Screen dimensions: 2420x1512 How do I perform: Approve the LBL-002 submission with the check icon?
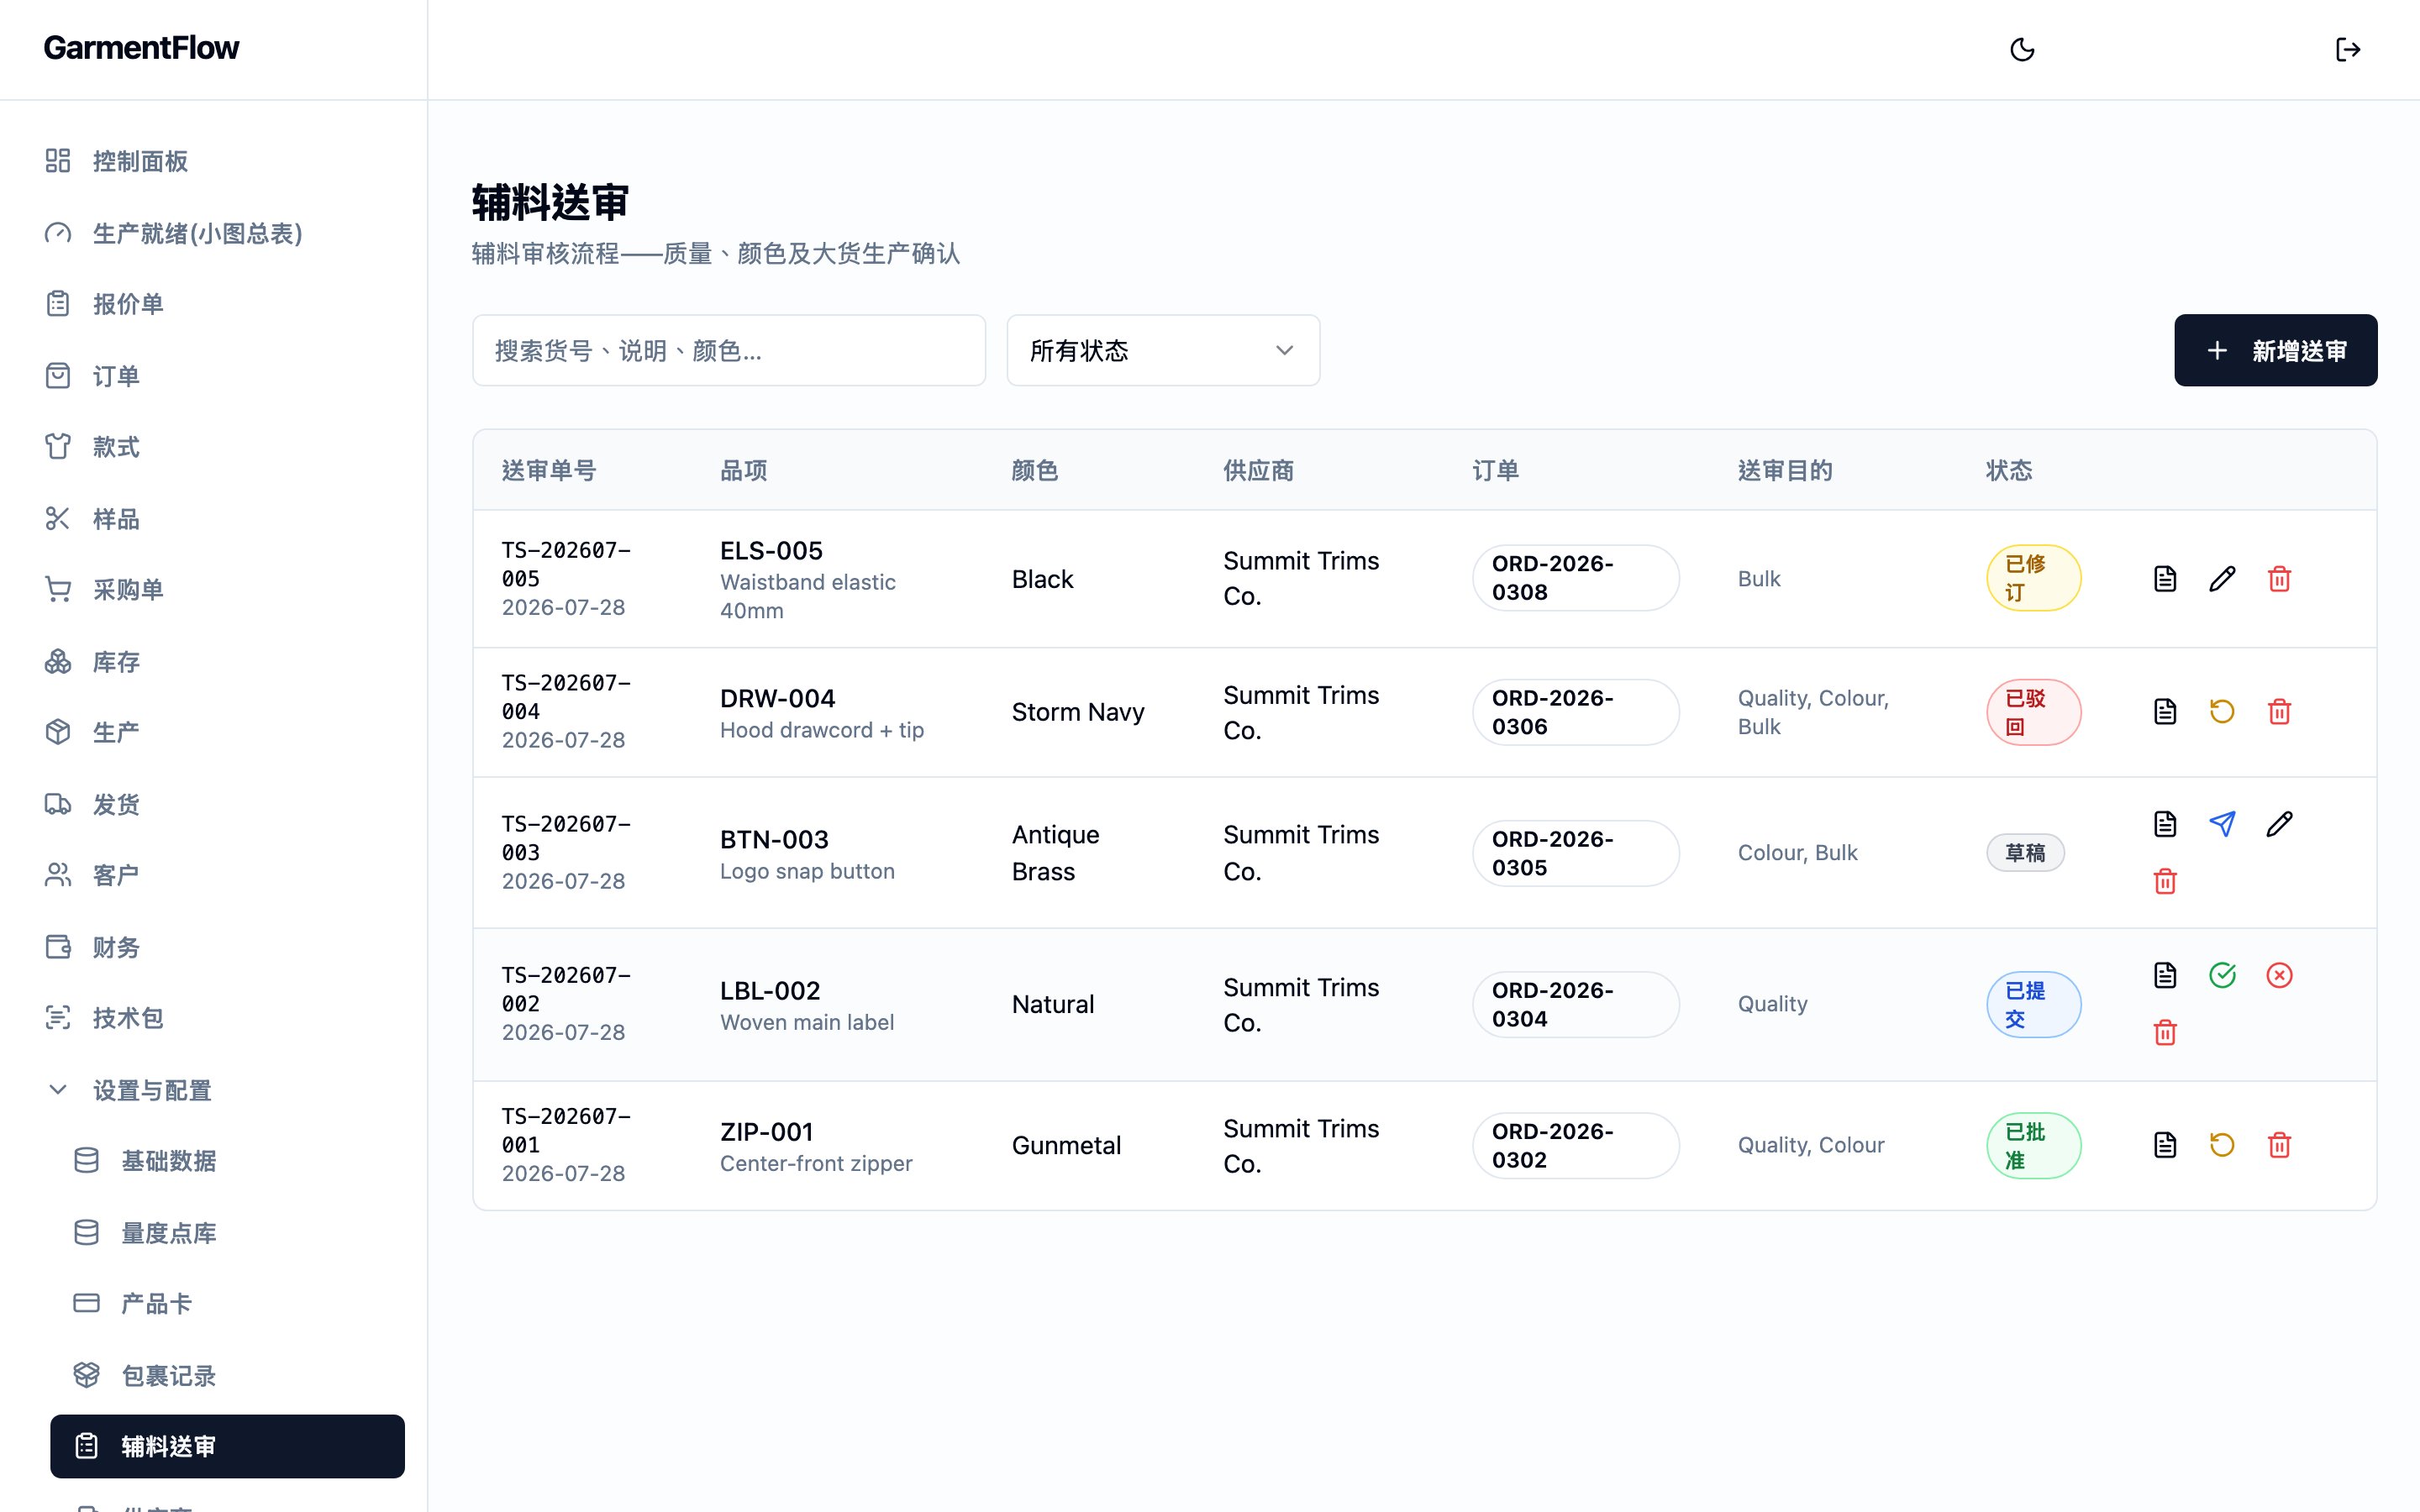[2222, 975]
